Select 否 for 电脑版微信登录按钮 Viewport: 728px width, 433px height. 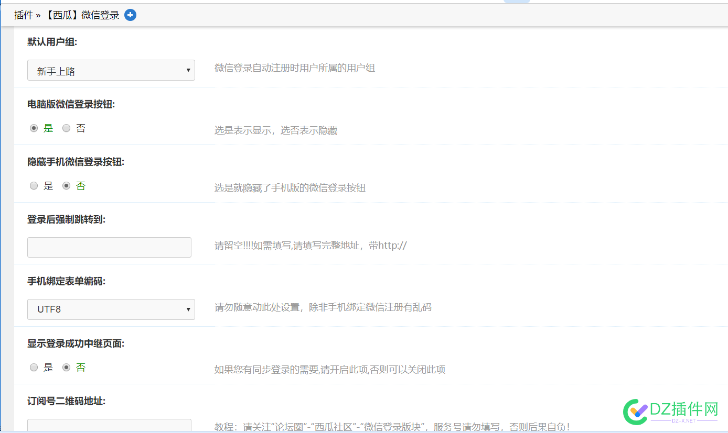coord(67,128)
